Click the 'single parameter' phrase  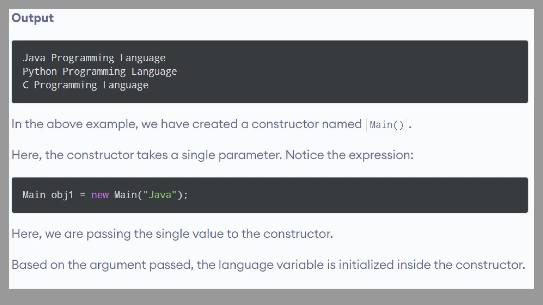tap(231, 155)
